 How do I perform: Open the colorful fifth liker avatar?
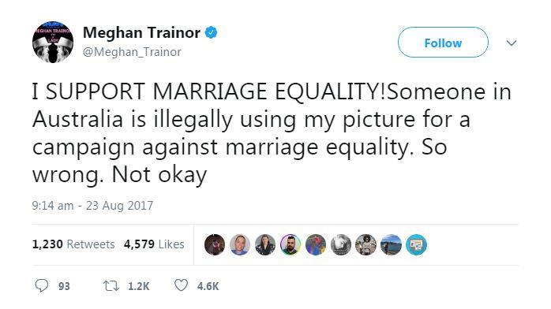316,245
